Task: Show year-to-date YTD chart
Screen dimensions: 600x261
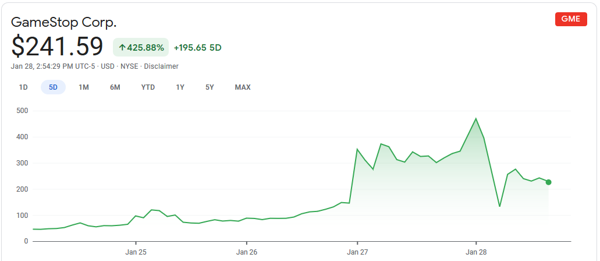Action: [148, 87]
